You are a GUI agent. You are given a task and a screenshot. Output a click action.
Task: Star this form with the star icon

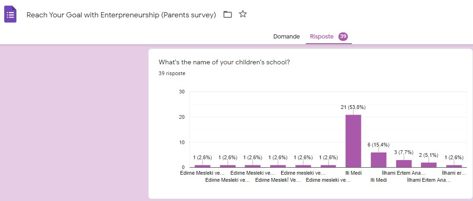[243, 14]
